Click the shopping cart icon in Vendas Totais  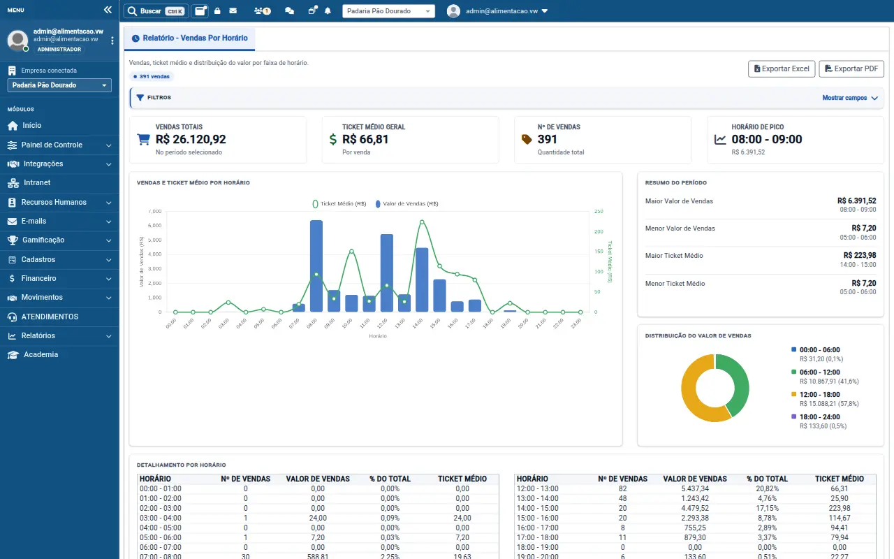tap(144, 139)
